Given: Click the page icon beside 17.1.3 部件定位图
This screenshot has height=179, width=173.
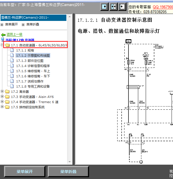Looking at the screenshot, I should point(12,60).
